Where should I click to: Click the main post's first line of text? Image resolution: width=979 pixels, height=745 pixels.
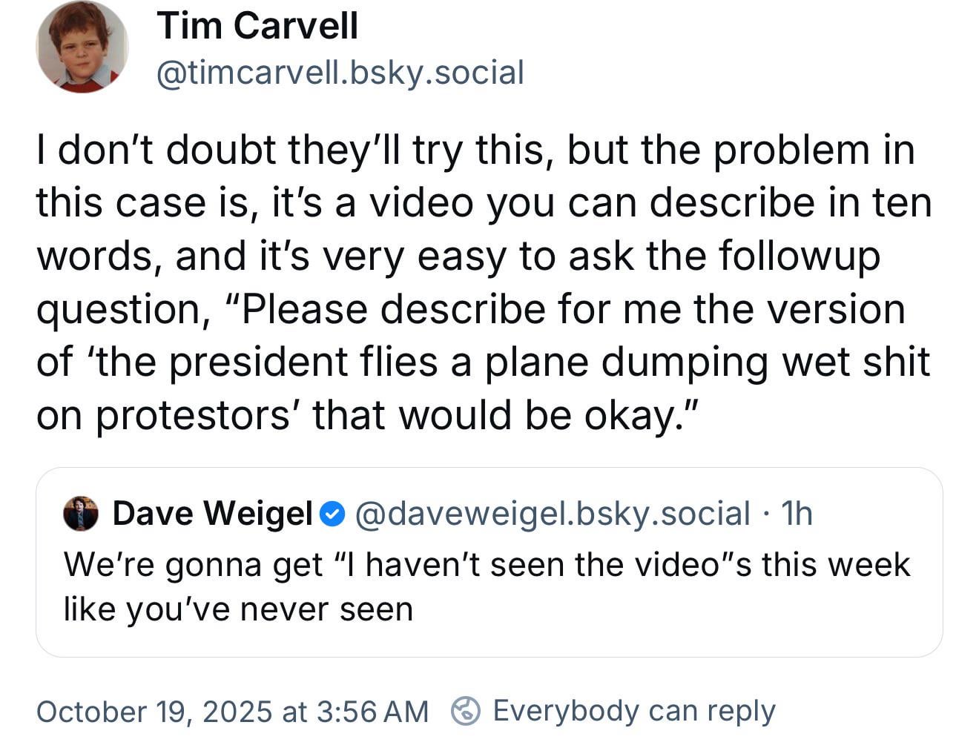click(x=475, y=150)
